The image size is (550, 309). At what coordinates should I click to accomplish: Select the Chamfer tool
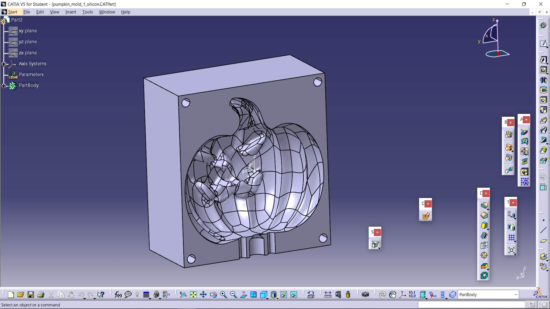click(484, 215)
